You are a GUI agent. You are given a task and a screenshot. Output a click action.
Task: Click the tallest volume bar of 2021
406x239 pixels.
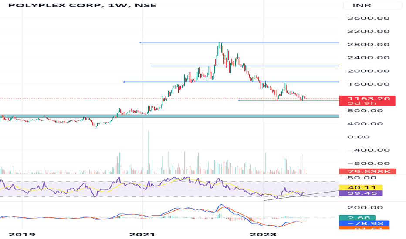(x=149, y=152)
